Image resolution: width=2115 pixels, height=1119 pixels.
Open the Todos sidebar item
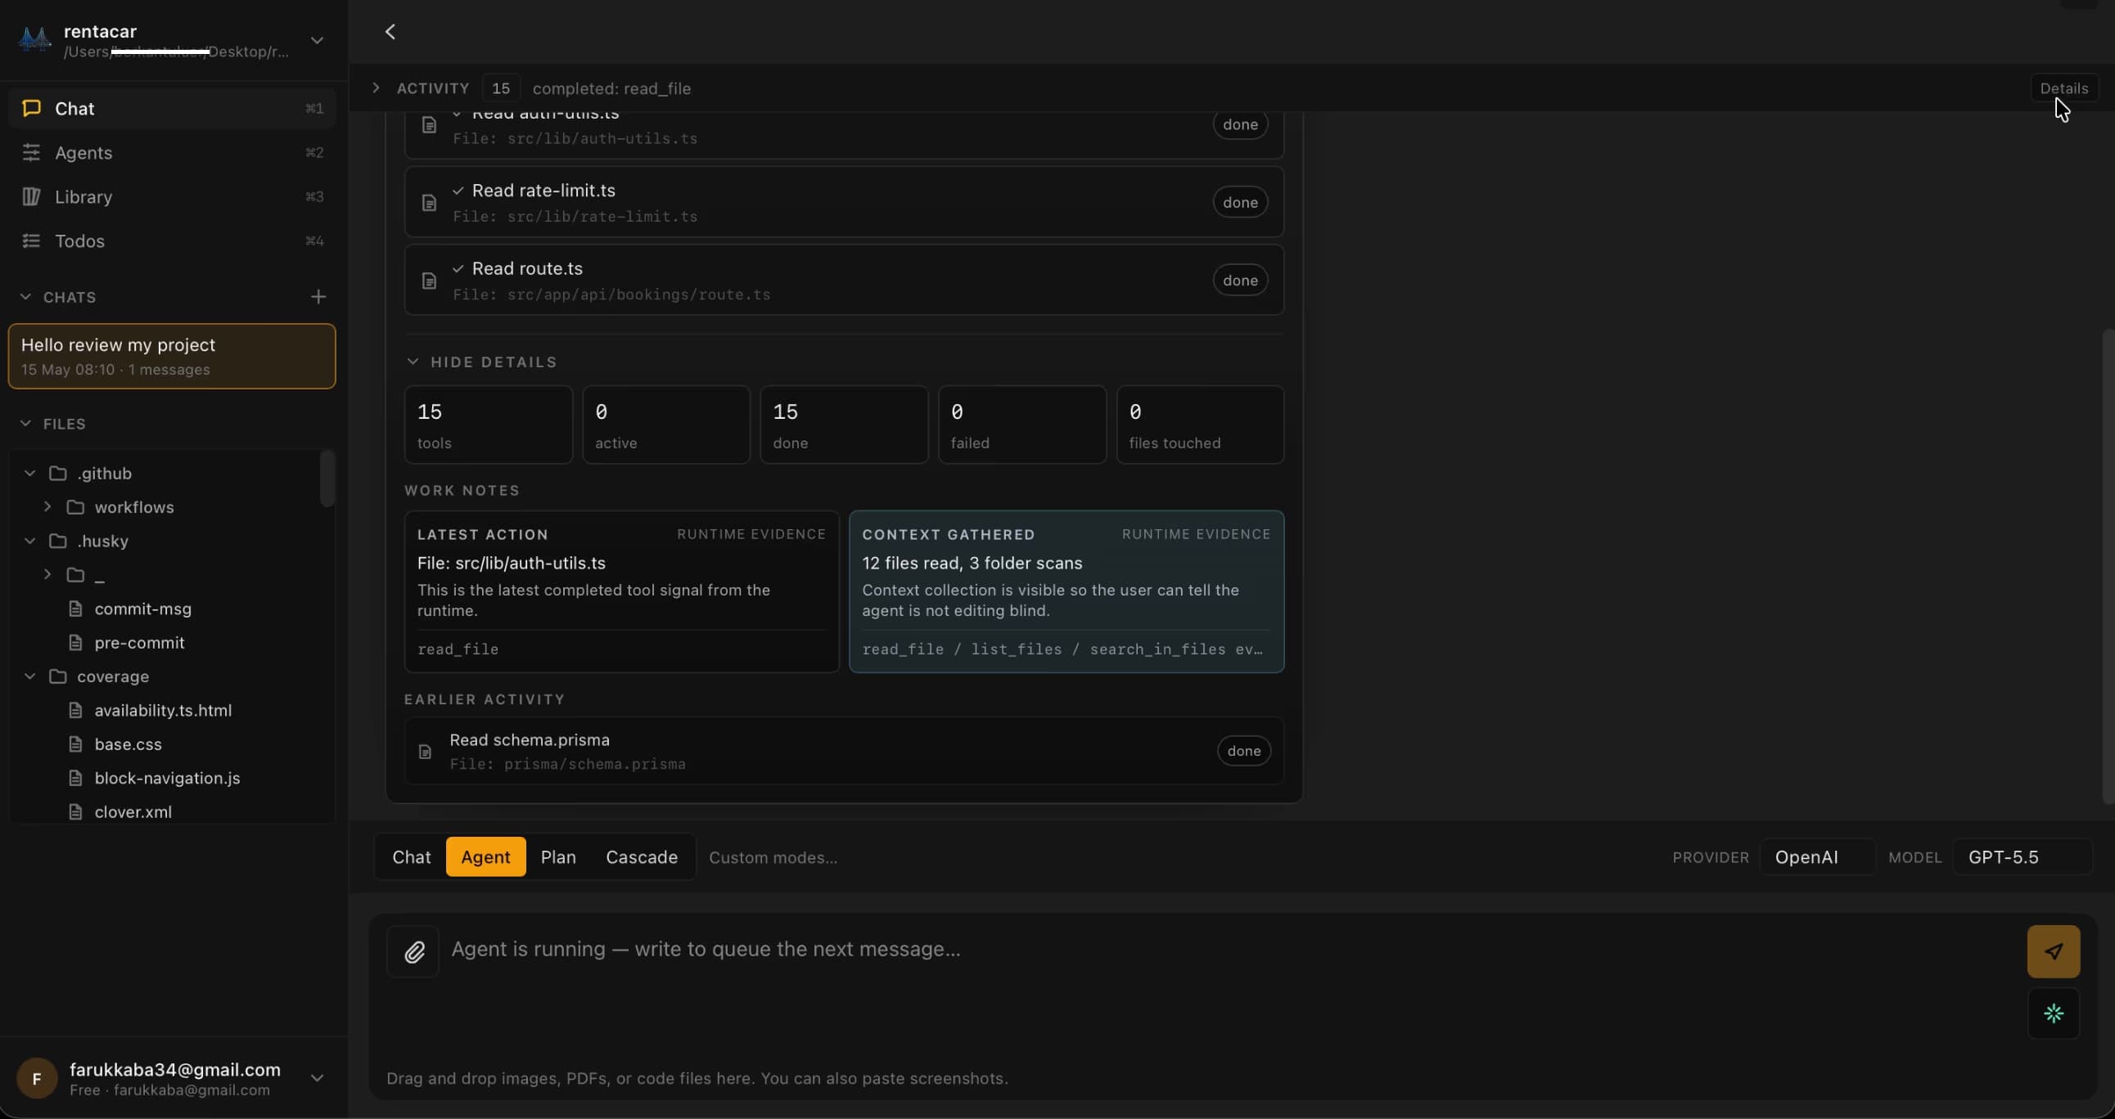tap(173, 241)
